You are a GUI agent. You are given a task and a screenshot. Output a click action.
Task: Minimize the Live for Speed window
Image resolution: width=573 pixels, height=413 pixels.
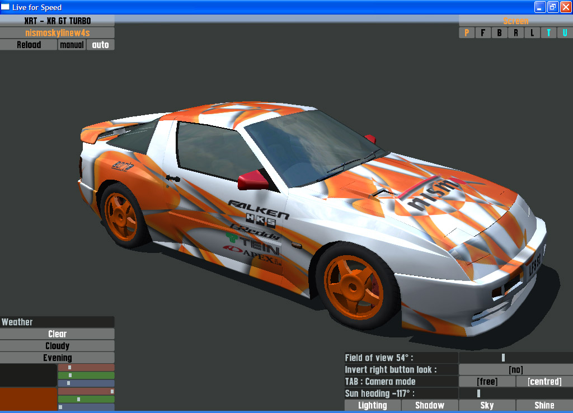pyautogui.click(x=539, y=7)
